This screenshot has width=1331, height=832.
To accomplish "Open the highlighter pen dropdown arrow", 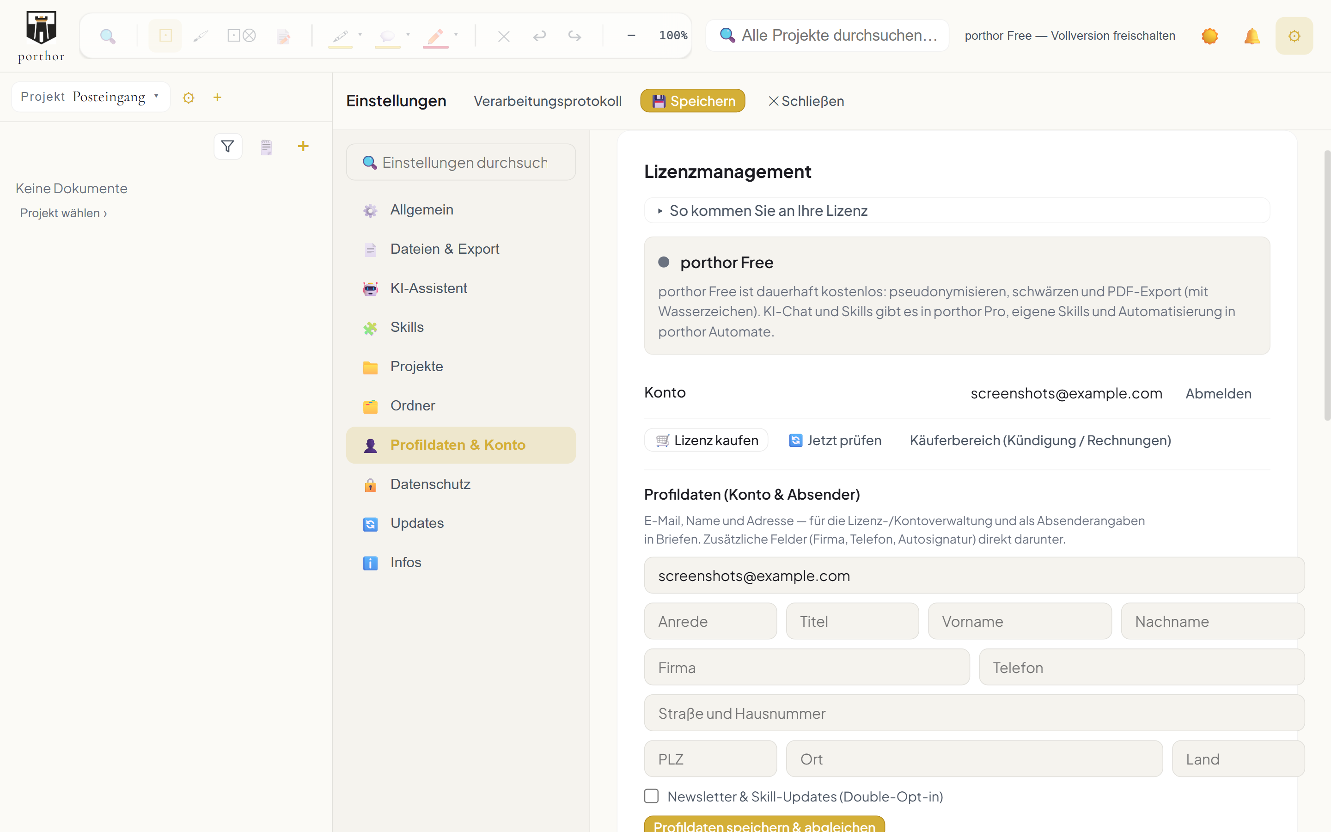I will pos(360,34).
